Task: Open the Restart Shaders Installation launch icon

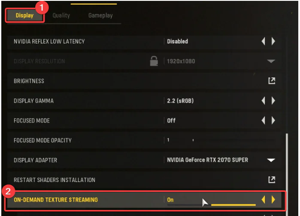Action: 272,180
